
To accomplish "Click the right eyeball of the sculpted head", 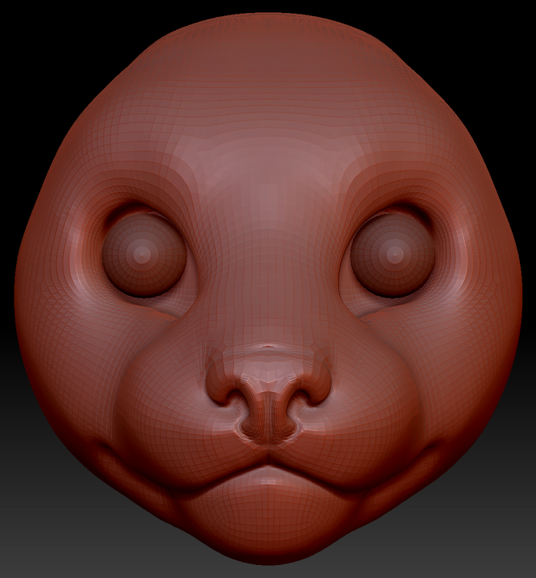I will pyautogui.click(x=393, y=254).
